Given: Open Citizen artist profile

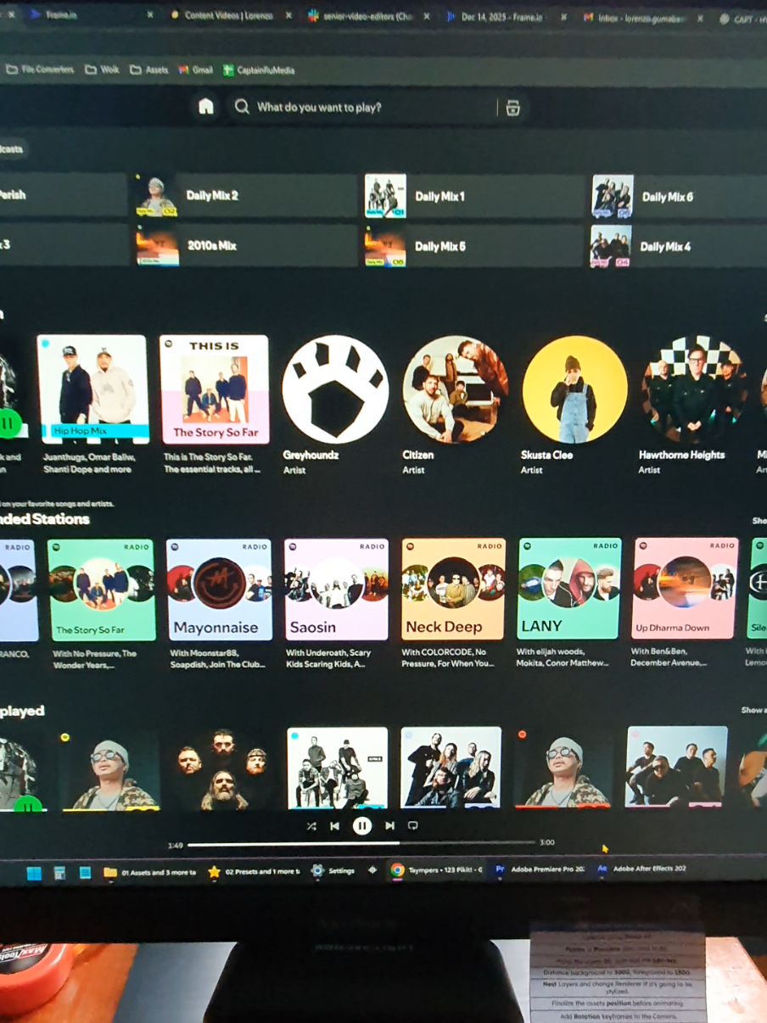Looking at the screenshot, I should pos(455,389).
